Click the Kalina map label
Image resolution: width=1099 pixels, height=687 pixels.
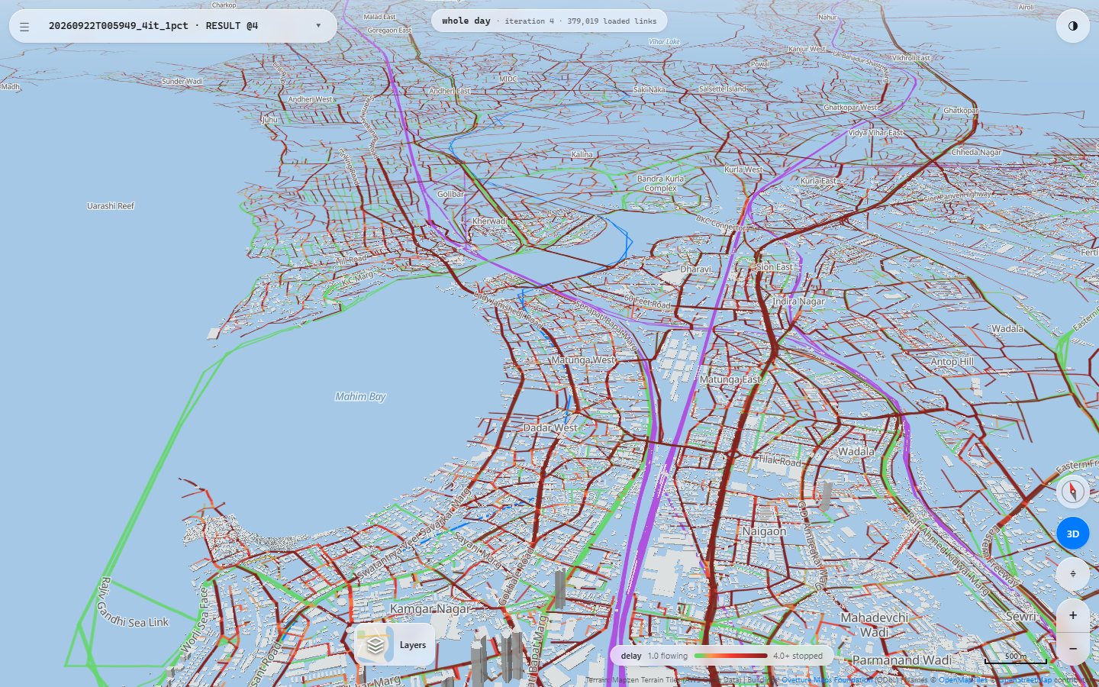coord(582,154)
